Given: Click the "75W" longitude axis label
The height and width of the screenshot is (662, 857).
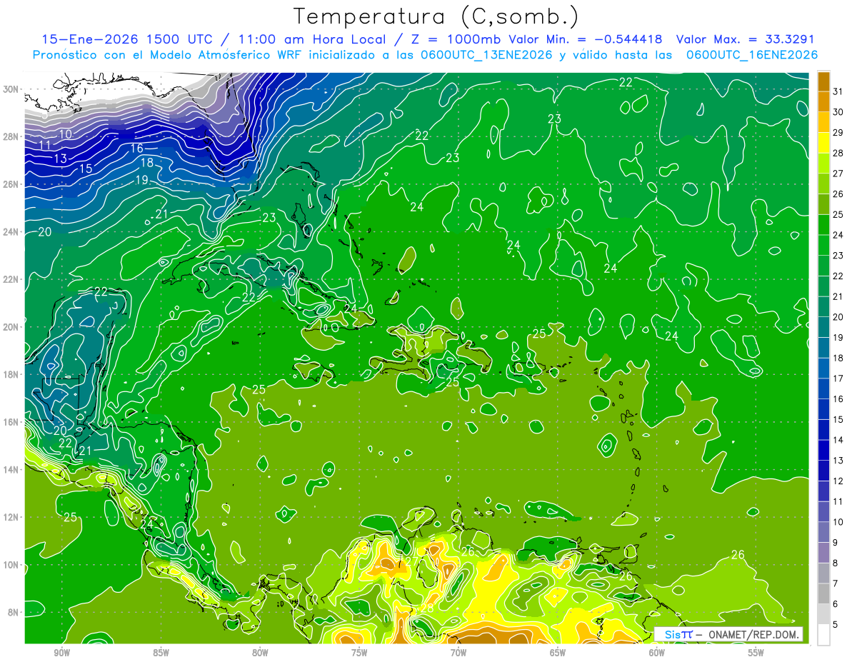Looking at the screenshot, I should coord(359,653).
